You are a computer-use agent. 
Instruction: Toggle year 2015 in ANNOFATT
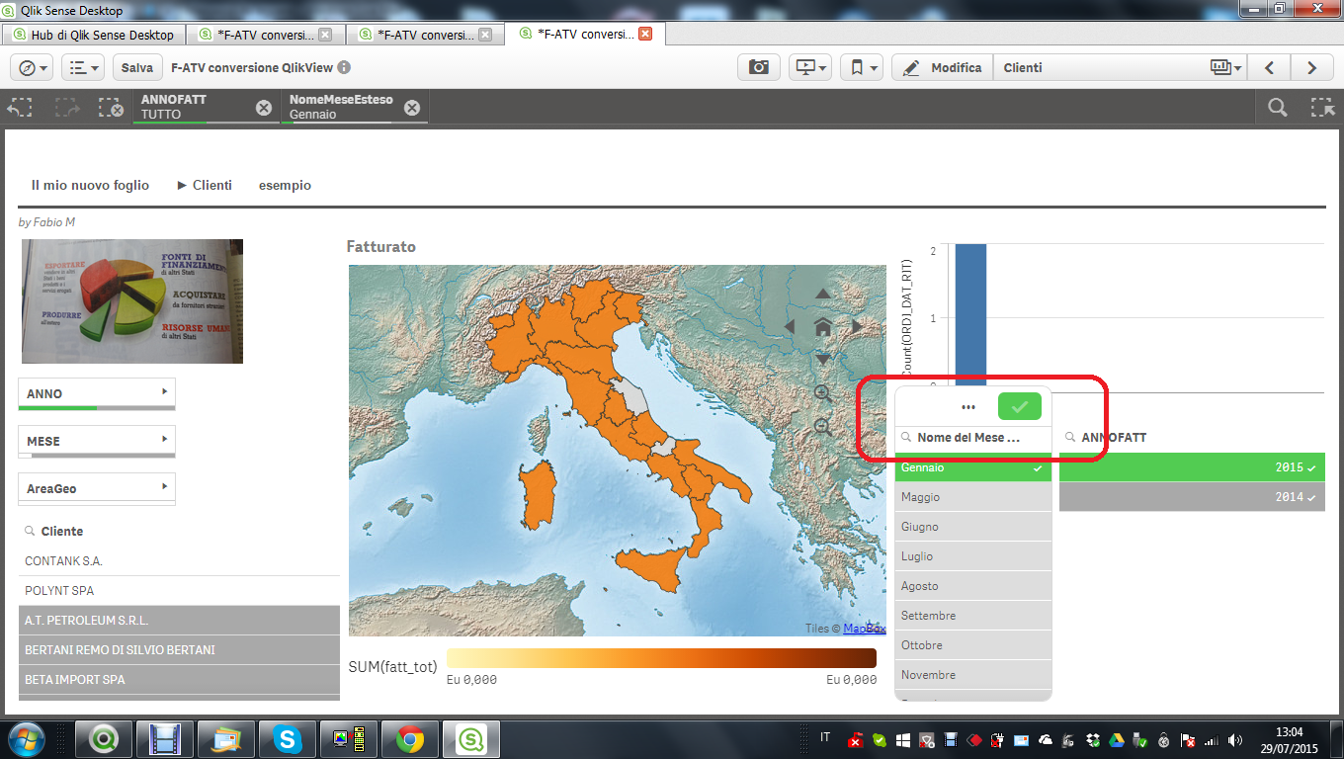1192,467
